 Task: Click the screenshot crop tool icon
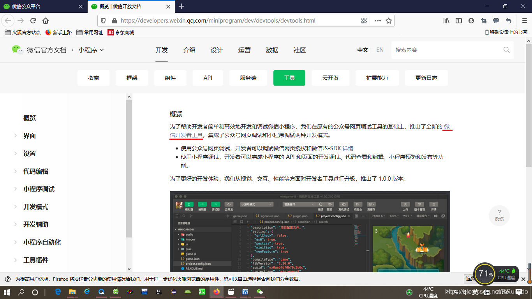point(483,20)
